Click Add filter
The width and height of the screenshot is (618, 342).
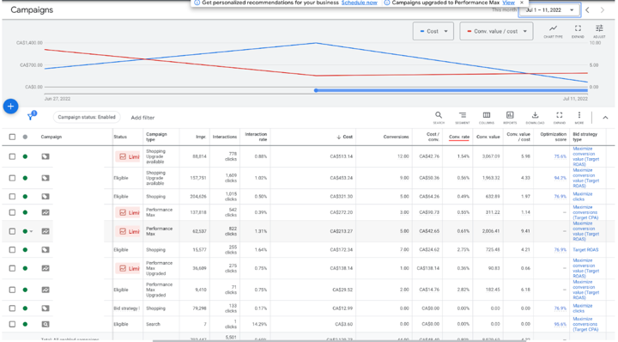point(142,118)
